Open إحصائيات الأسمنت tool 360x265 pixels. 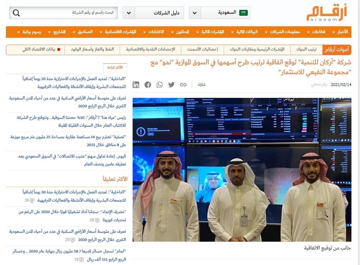tap(202, 49)
